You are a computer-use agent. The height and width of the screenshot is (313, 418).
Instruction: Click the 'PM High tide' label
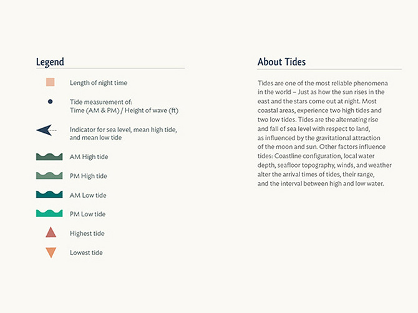point(88,176)
